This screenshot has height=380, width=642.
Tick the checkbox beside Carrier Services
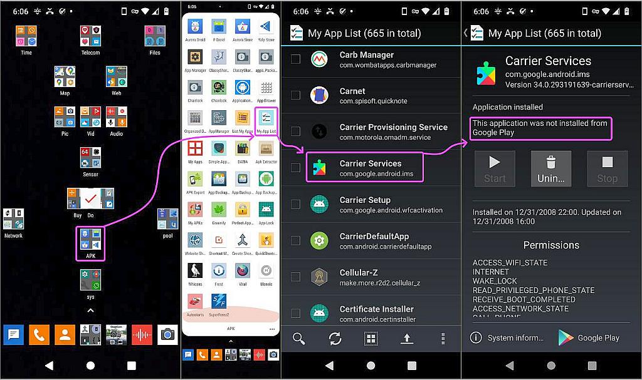tap(295, 168)
